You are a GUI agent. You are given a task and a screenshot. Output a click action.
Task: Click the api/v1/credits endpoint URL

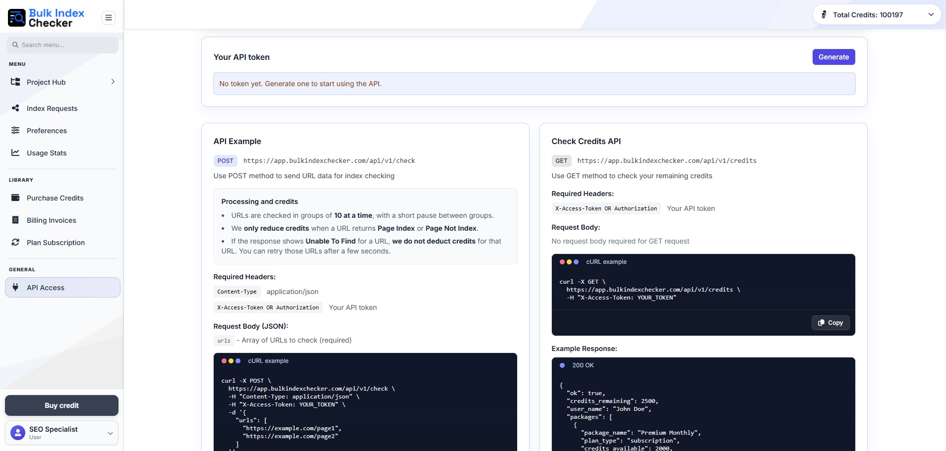667,161
